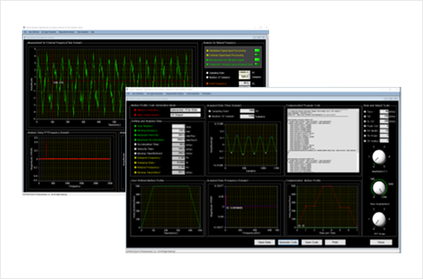Open the Measurement Analysis menu in back window
This screenshot has width=423, height=279.
coord(66,32)
